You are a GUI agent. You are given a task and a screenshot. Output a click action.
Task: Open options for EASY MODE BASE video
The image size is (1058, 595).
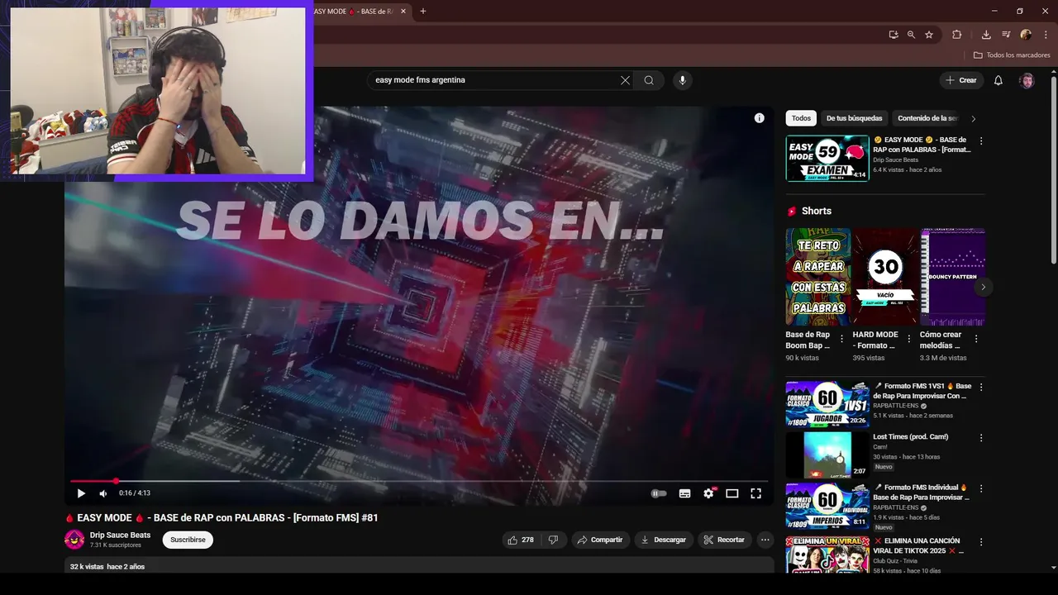tap(981, 140)
